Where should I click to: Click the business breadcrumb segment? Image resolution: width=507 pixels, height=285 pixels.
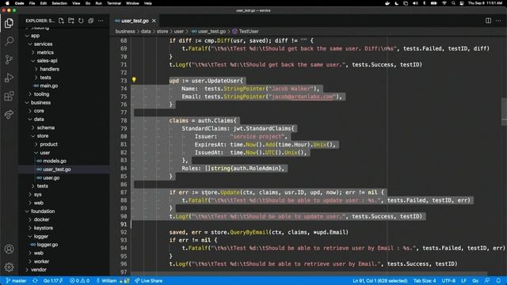pyautogui.click(x=125, y=32)
